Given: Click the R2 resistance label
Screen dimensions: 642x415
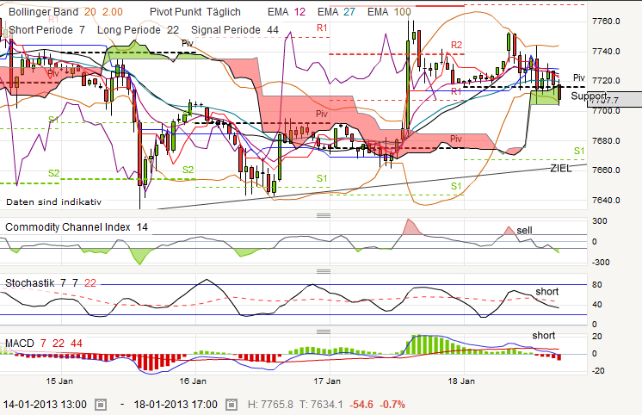Looking at the screenshot, I should click(456, 45).
